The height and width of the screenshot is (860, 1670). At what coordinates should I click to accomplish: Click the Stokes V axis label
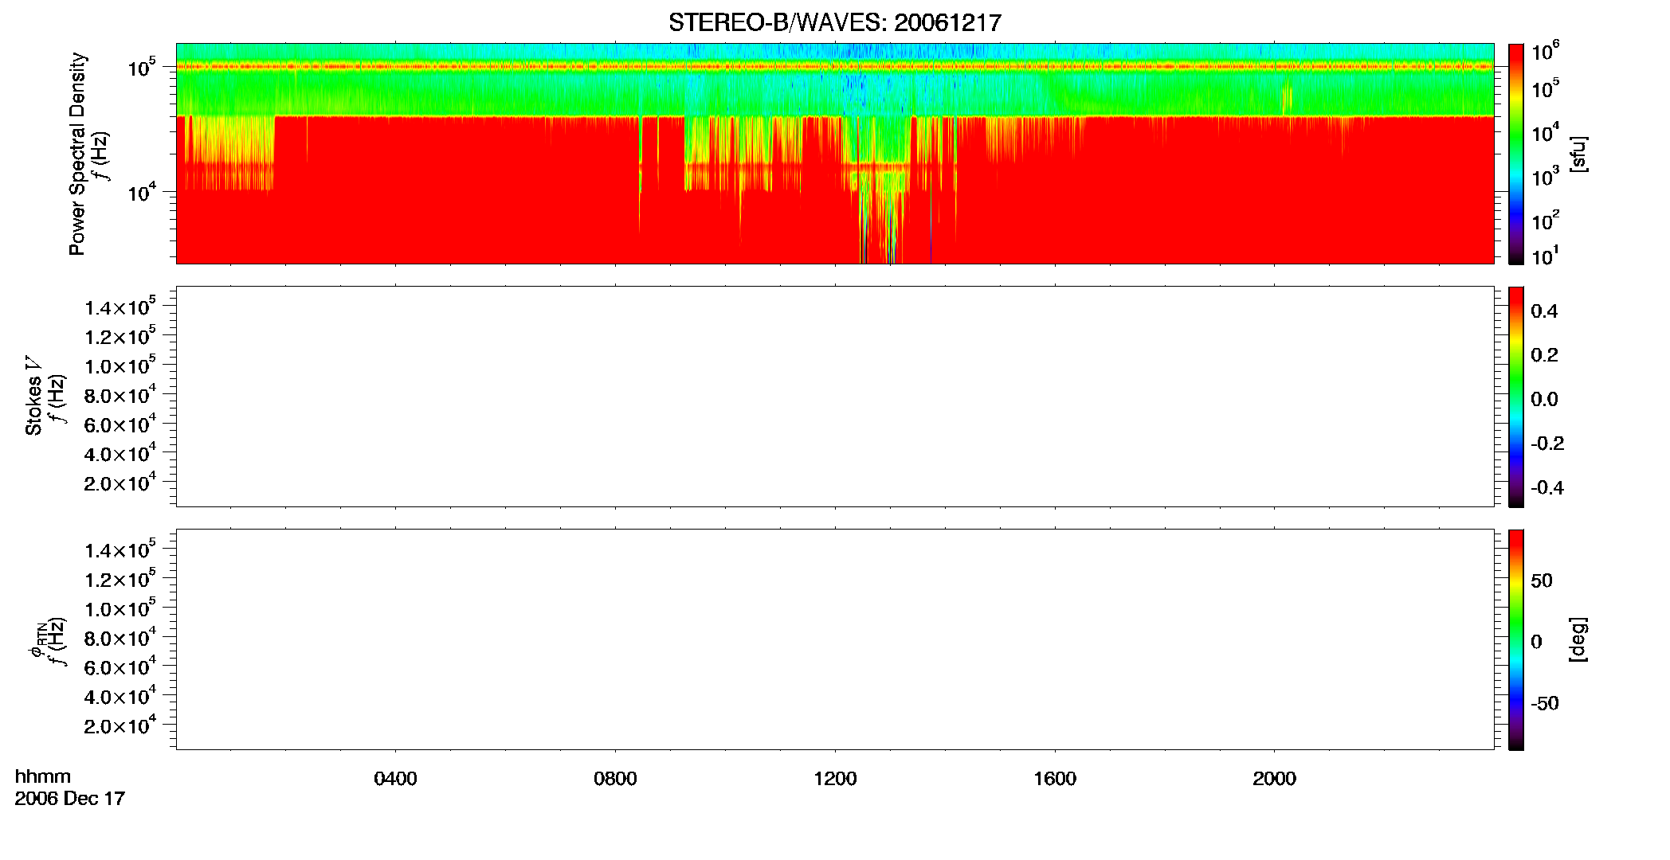tap(33, 397)
